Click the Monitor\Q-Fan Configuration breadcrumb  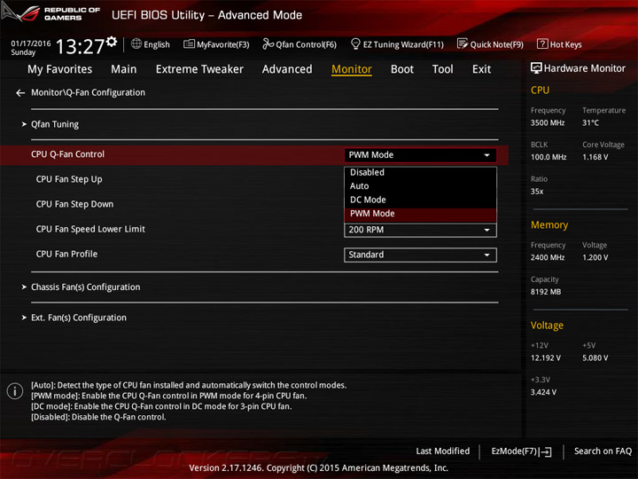[x=89, y=93]
